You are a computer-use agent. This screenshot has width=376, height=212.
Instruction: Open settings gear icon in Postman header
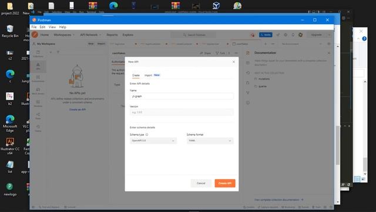pos(286,35)
